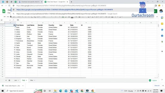Screen dimensions: 165x93
Task: Collapse the toolbar with the up chevron
Action: point(157,17)
